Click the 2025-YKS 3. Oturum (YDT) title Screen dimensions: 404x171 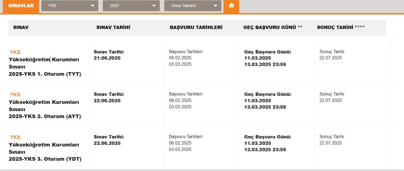(45, 159)
